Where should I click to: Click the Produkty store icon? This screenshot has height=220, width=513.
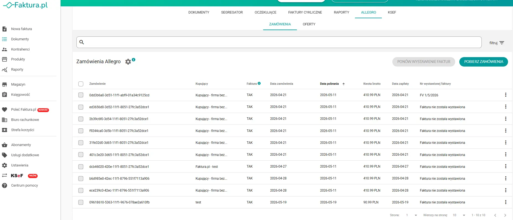tap(4, 59)
